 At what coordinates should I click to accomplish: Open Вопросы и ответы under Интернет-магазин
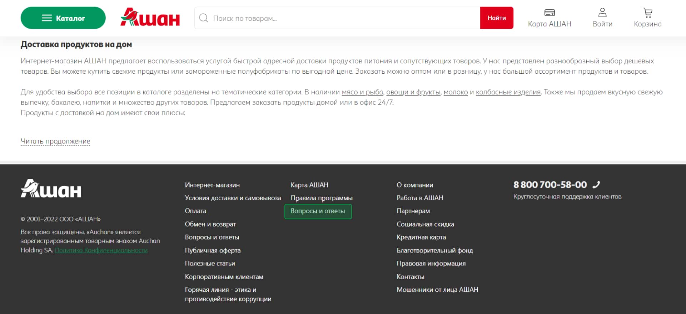(x=212, y=237)
